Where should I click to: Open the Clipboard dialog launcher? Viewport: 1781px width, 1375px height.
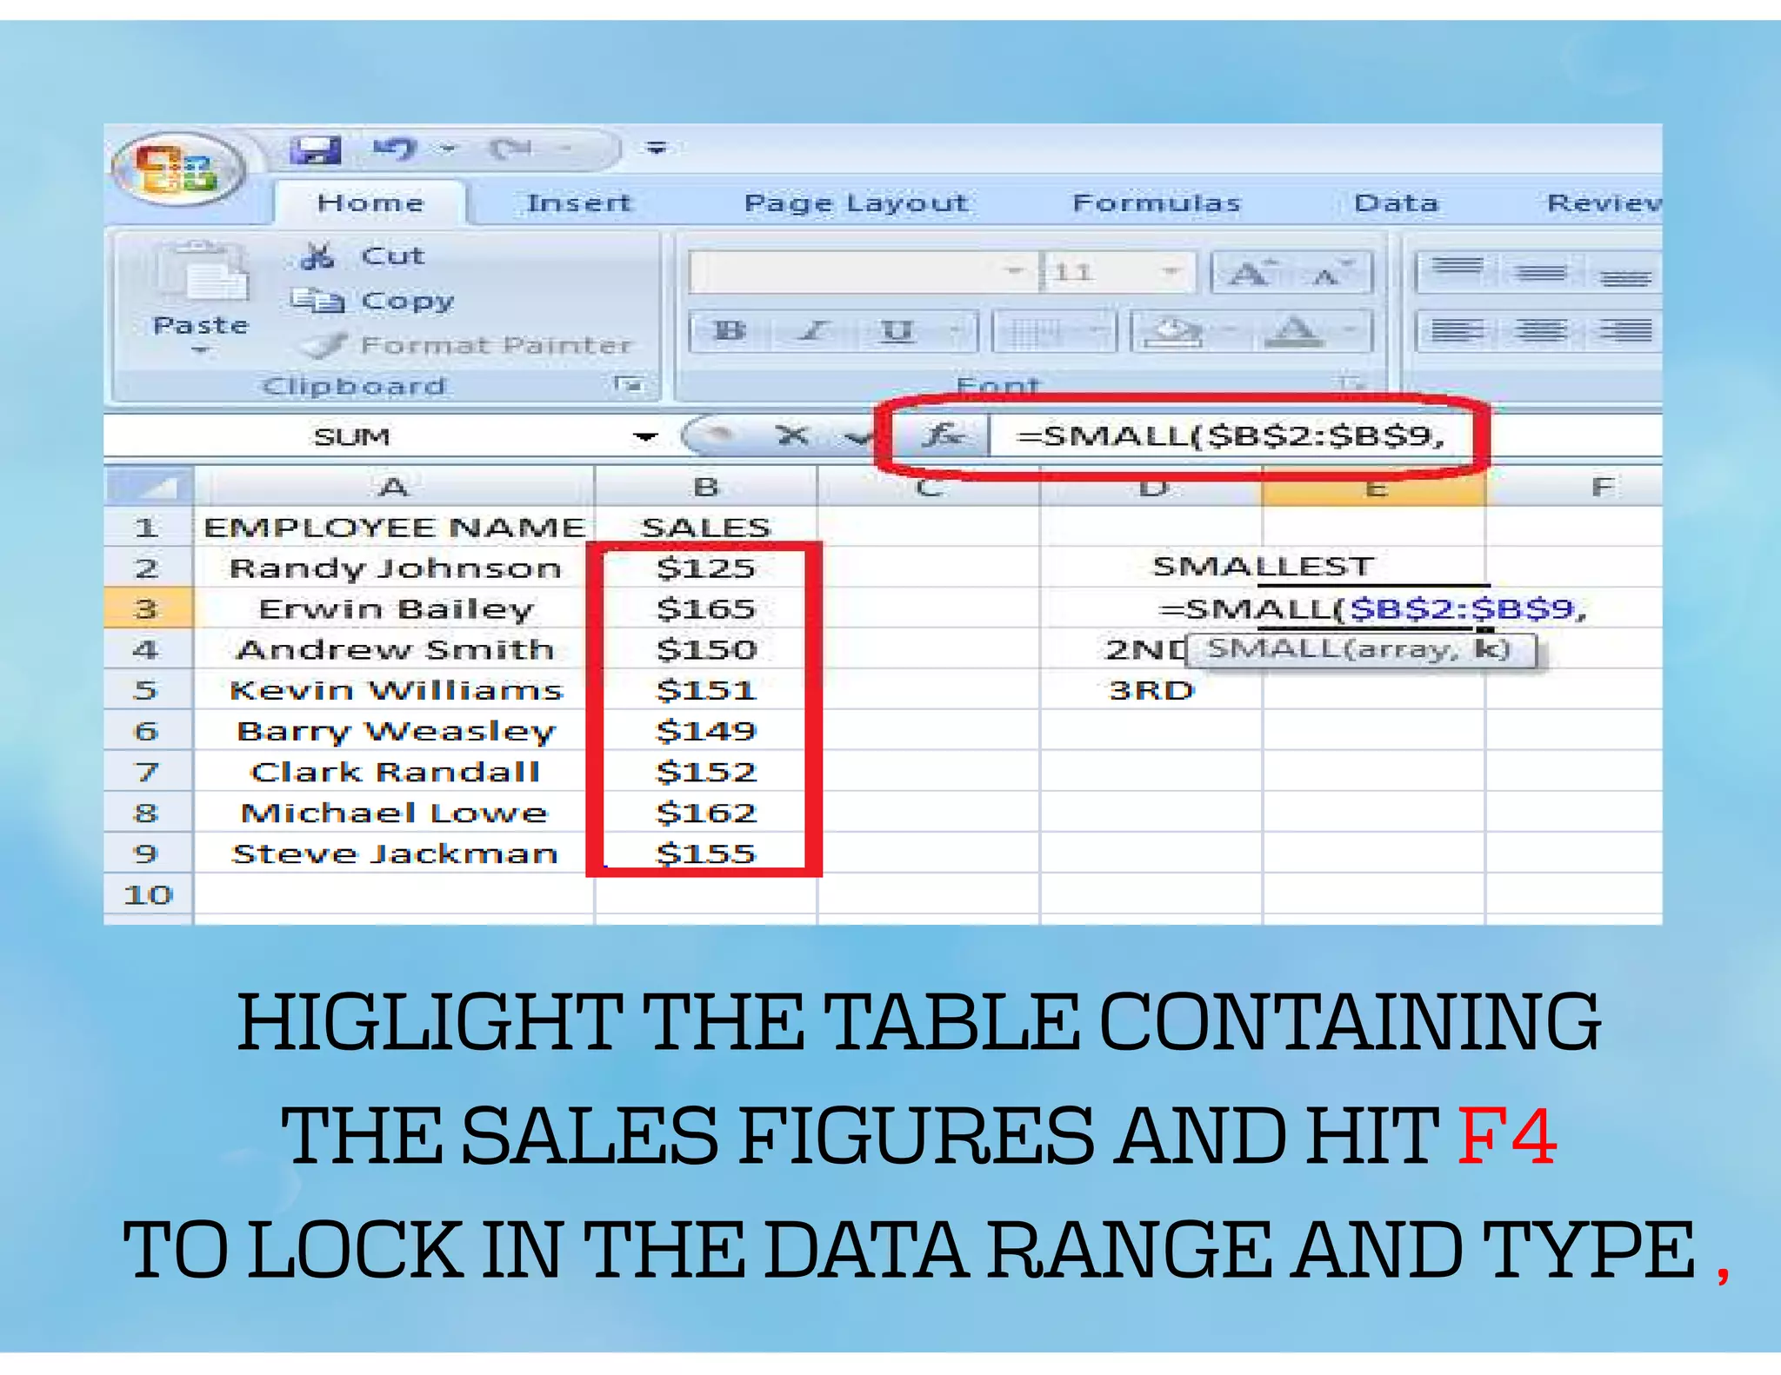628,383
